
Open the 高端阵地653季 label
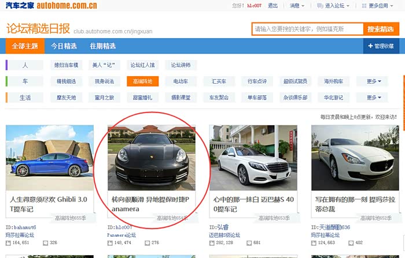274,218
